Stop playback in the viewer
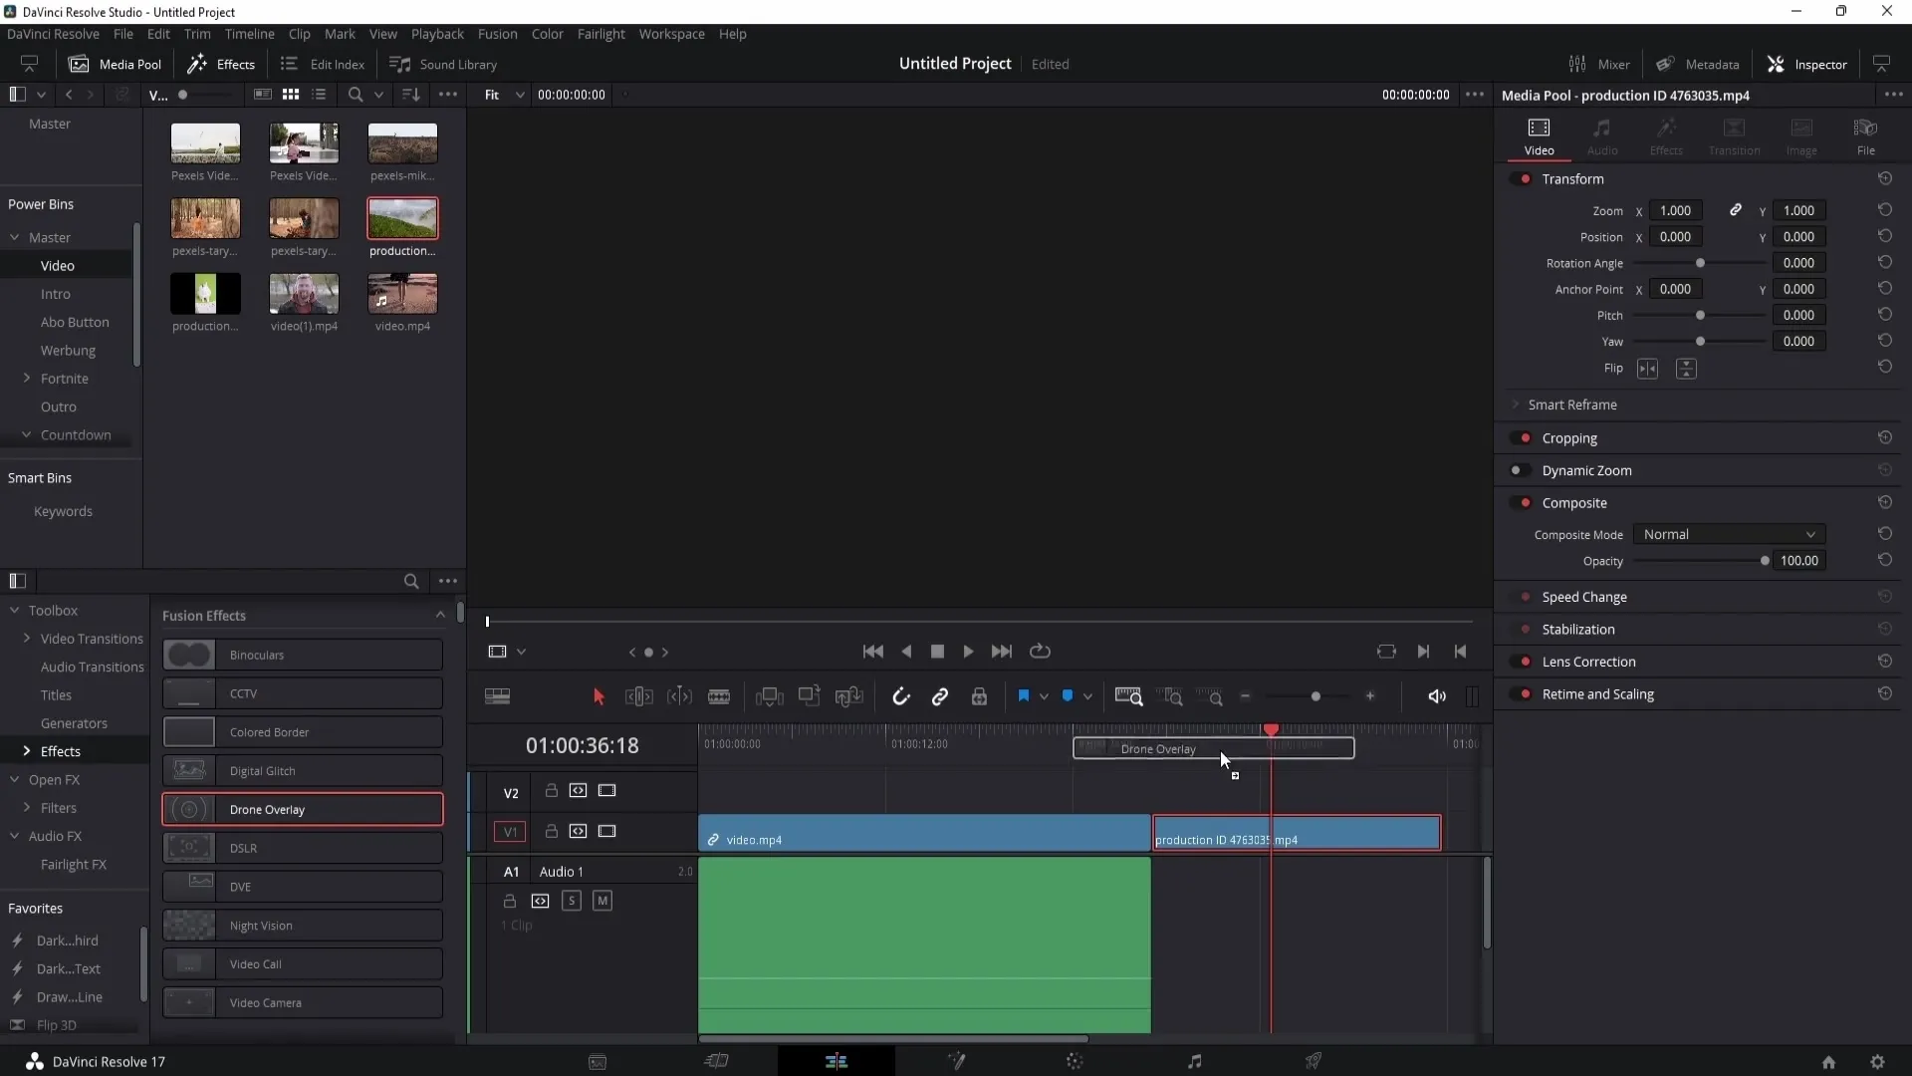1912x1076 pixels. click(937, 652)
